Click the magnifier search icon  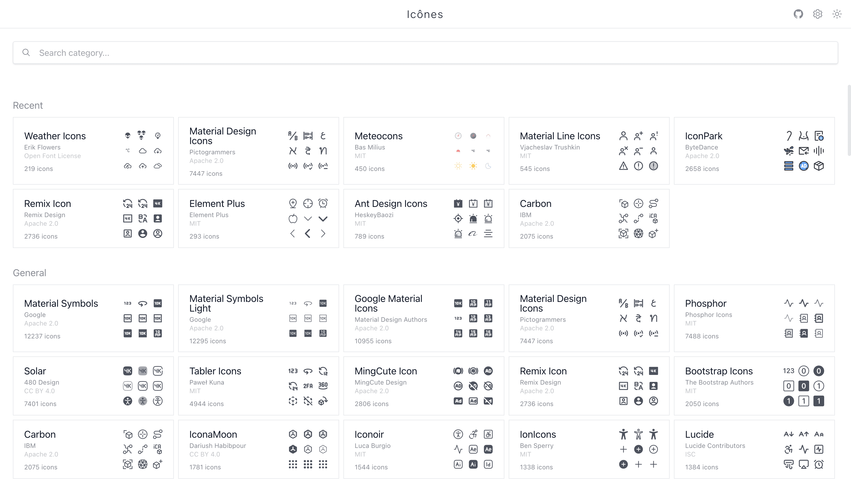(26, 53)
